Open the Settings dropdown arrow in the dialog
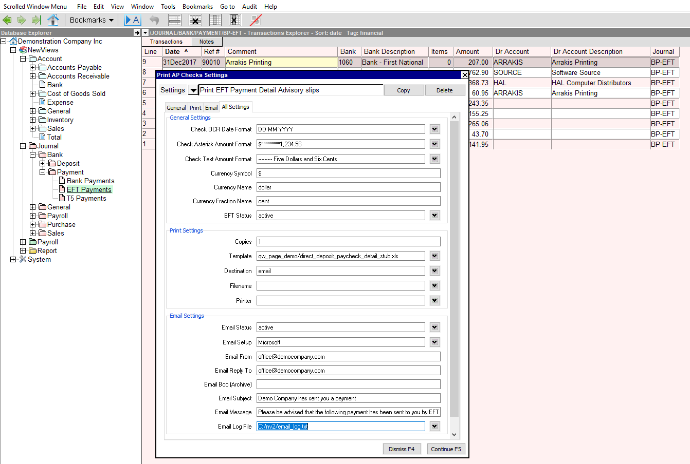The width and height of the screenshot is (690, 464). (193, 90)
